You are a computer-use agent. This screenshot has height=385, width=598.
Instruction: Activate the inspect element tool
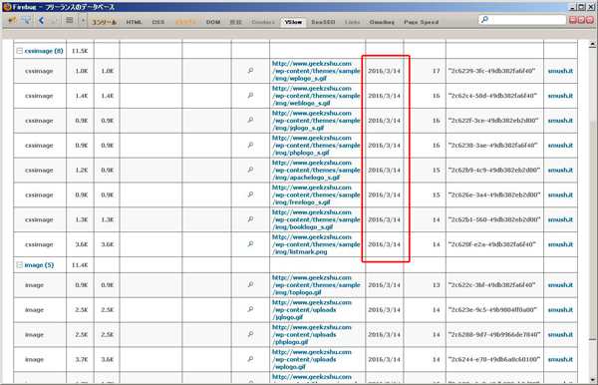[26, 20]
